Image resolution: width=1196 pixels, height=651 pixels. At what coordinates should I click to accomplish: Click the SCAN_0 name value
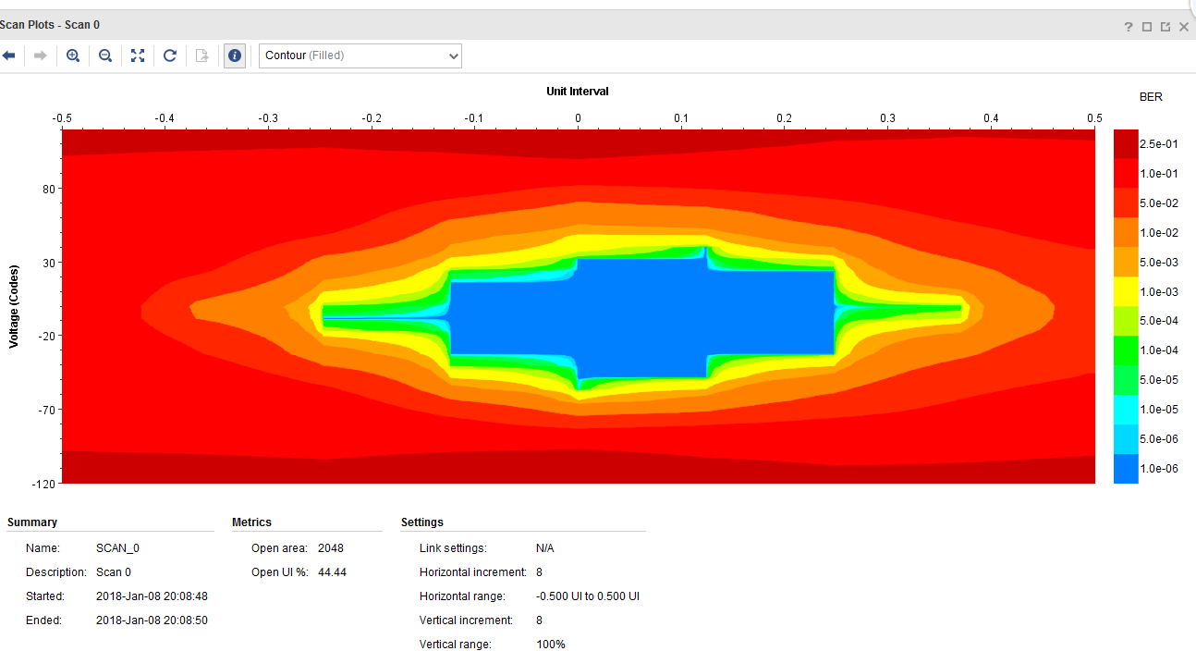coord(117,548)
